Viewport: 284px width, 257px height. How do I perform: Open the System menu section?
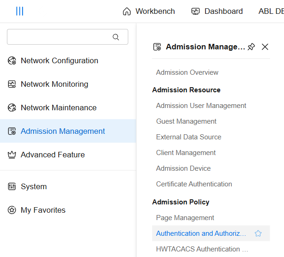(33, 186)
